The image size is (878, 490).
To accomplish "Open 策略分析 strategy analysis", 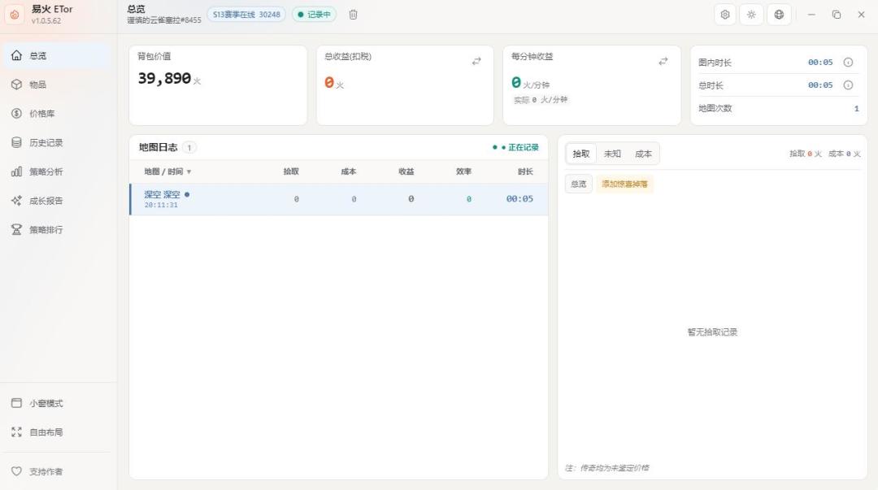I will coord(56,171).
